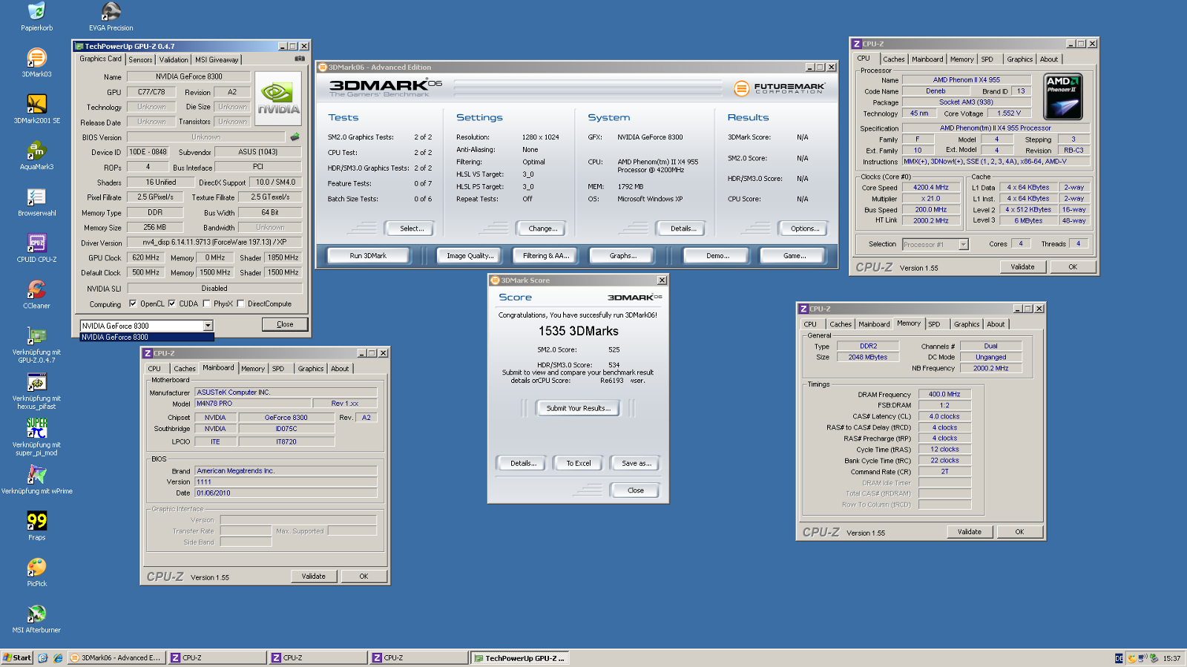Launch AquaMark3 desktop icon
Image resolution: width=1187 pixels, height=667 pixels.
(x=36, y=156)
